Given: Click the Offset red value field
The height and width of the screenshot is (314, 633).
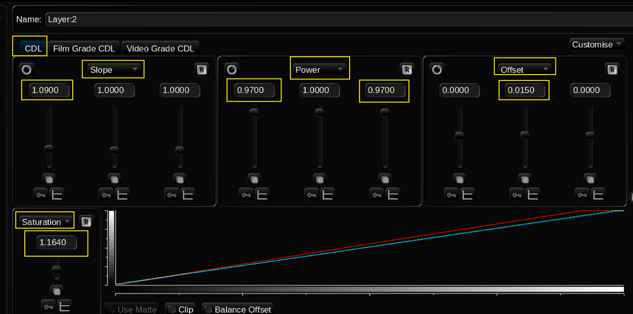Looking at the screenshot, I should [x=459, y=90].
